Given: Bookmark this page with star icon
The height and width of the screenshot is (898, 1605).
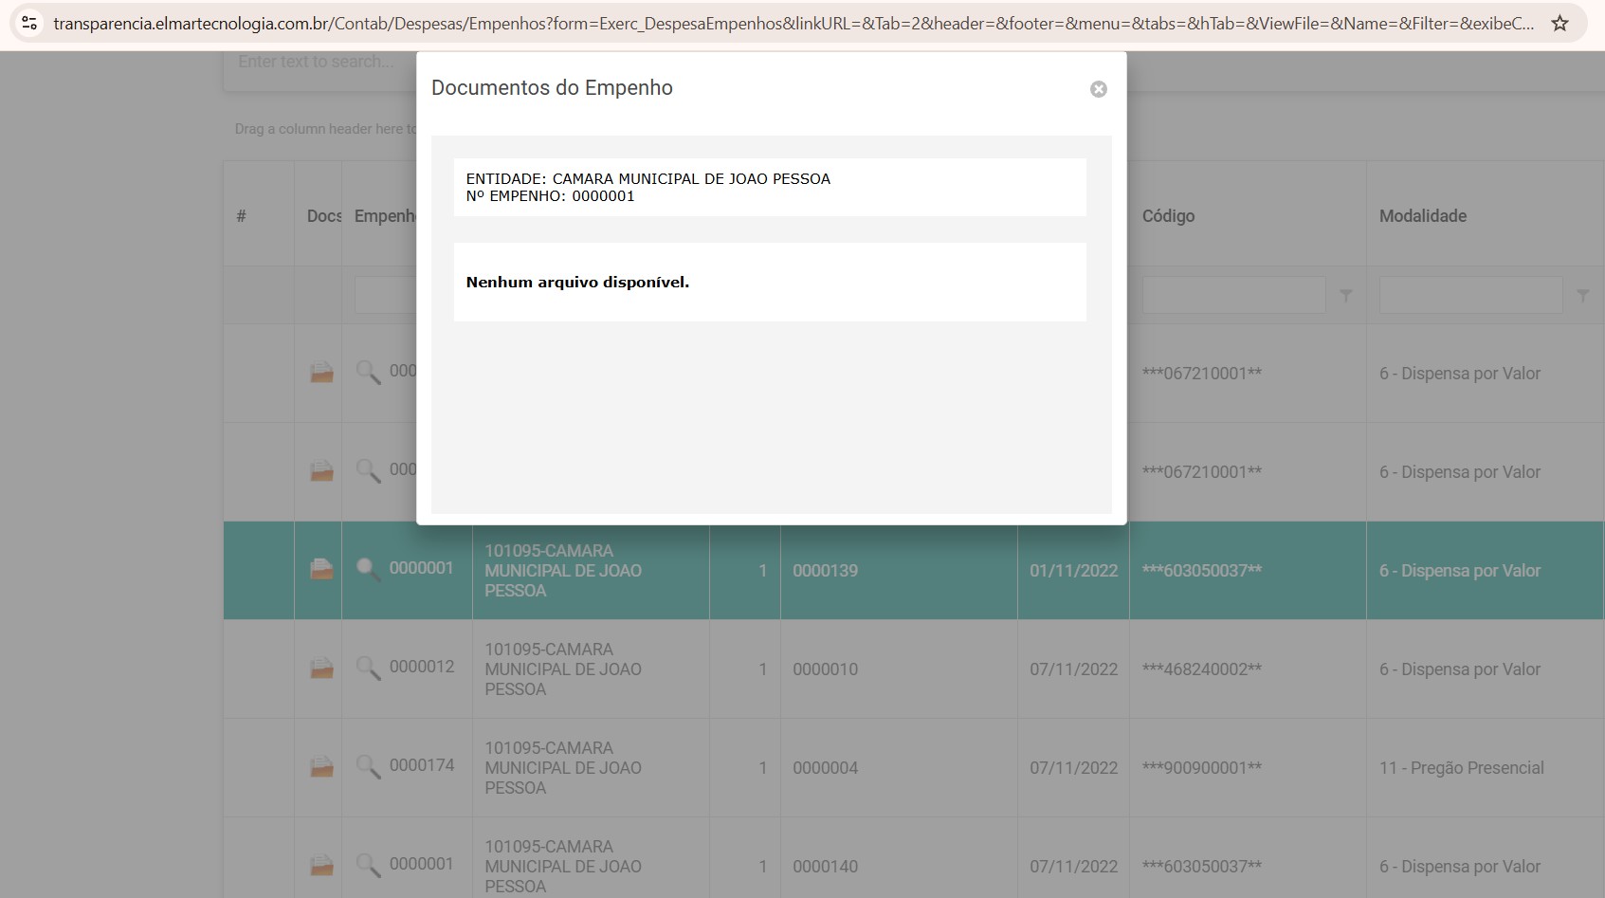Looking at the screenshot, I should 1559,24.
